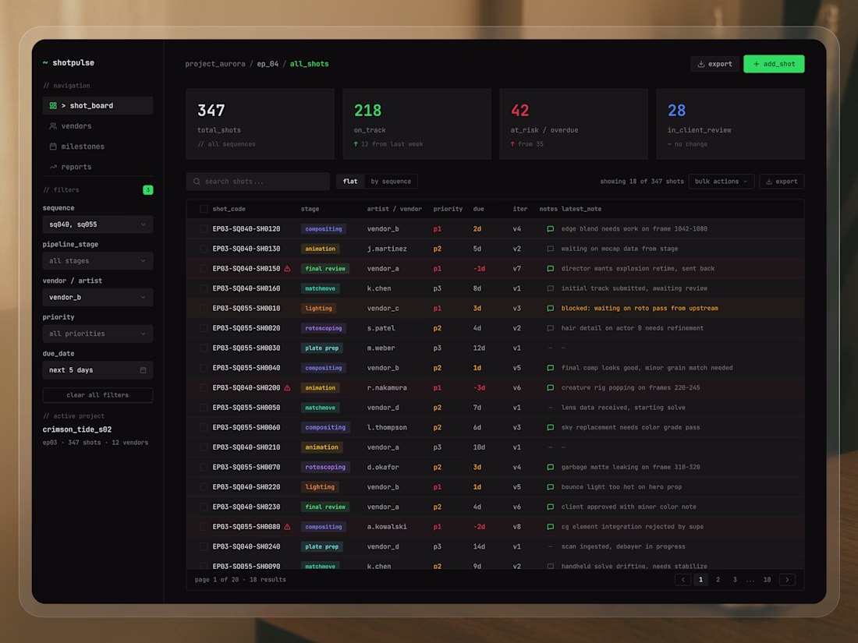Open notes icon for EP03-SQ055-SH0040
The width and height of the screenshot is (858, 643).
(551, 368)
